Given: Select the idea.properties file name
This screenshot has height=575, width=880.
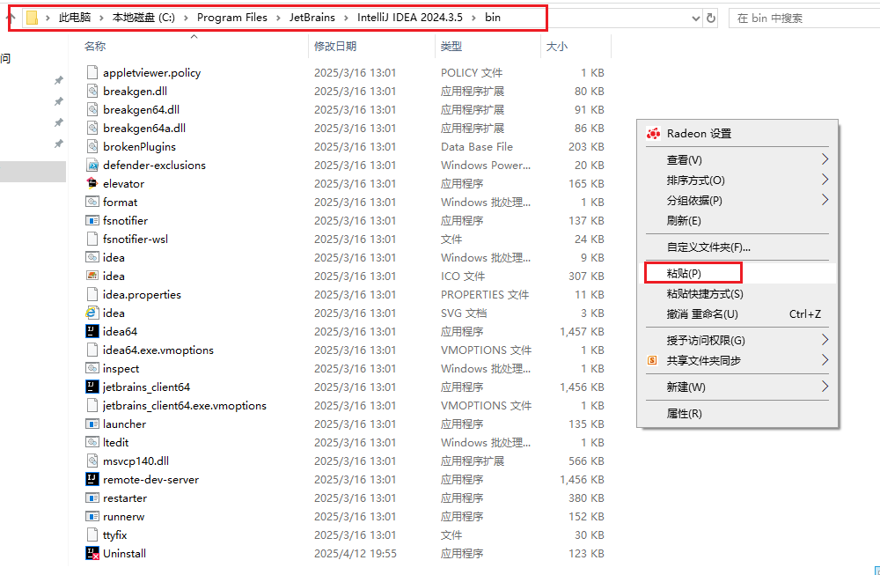Looking at the screenshot, I should click(x=142, y=294).
